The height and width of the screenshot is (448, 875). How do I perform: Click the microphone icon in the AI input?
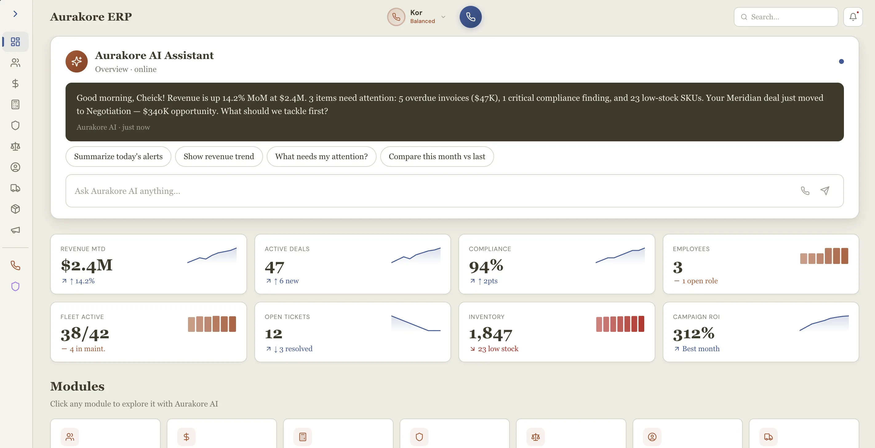[805, 191]
